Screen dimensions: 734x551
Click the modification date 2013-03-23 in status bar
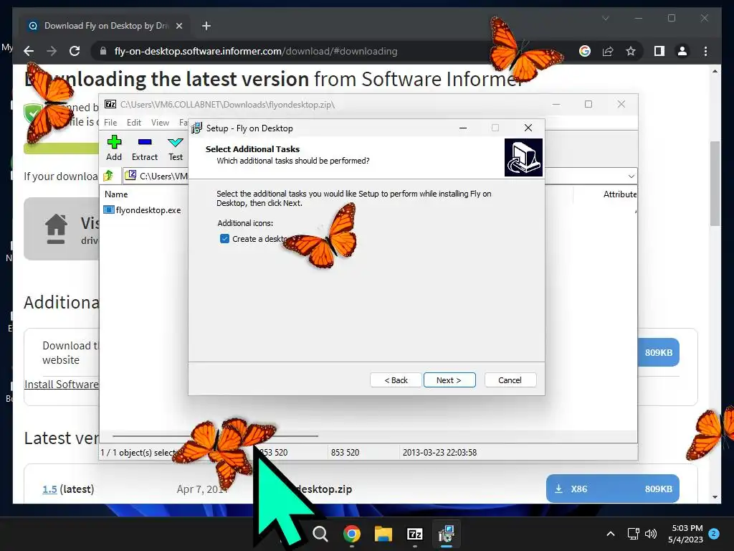(439, 453)
